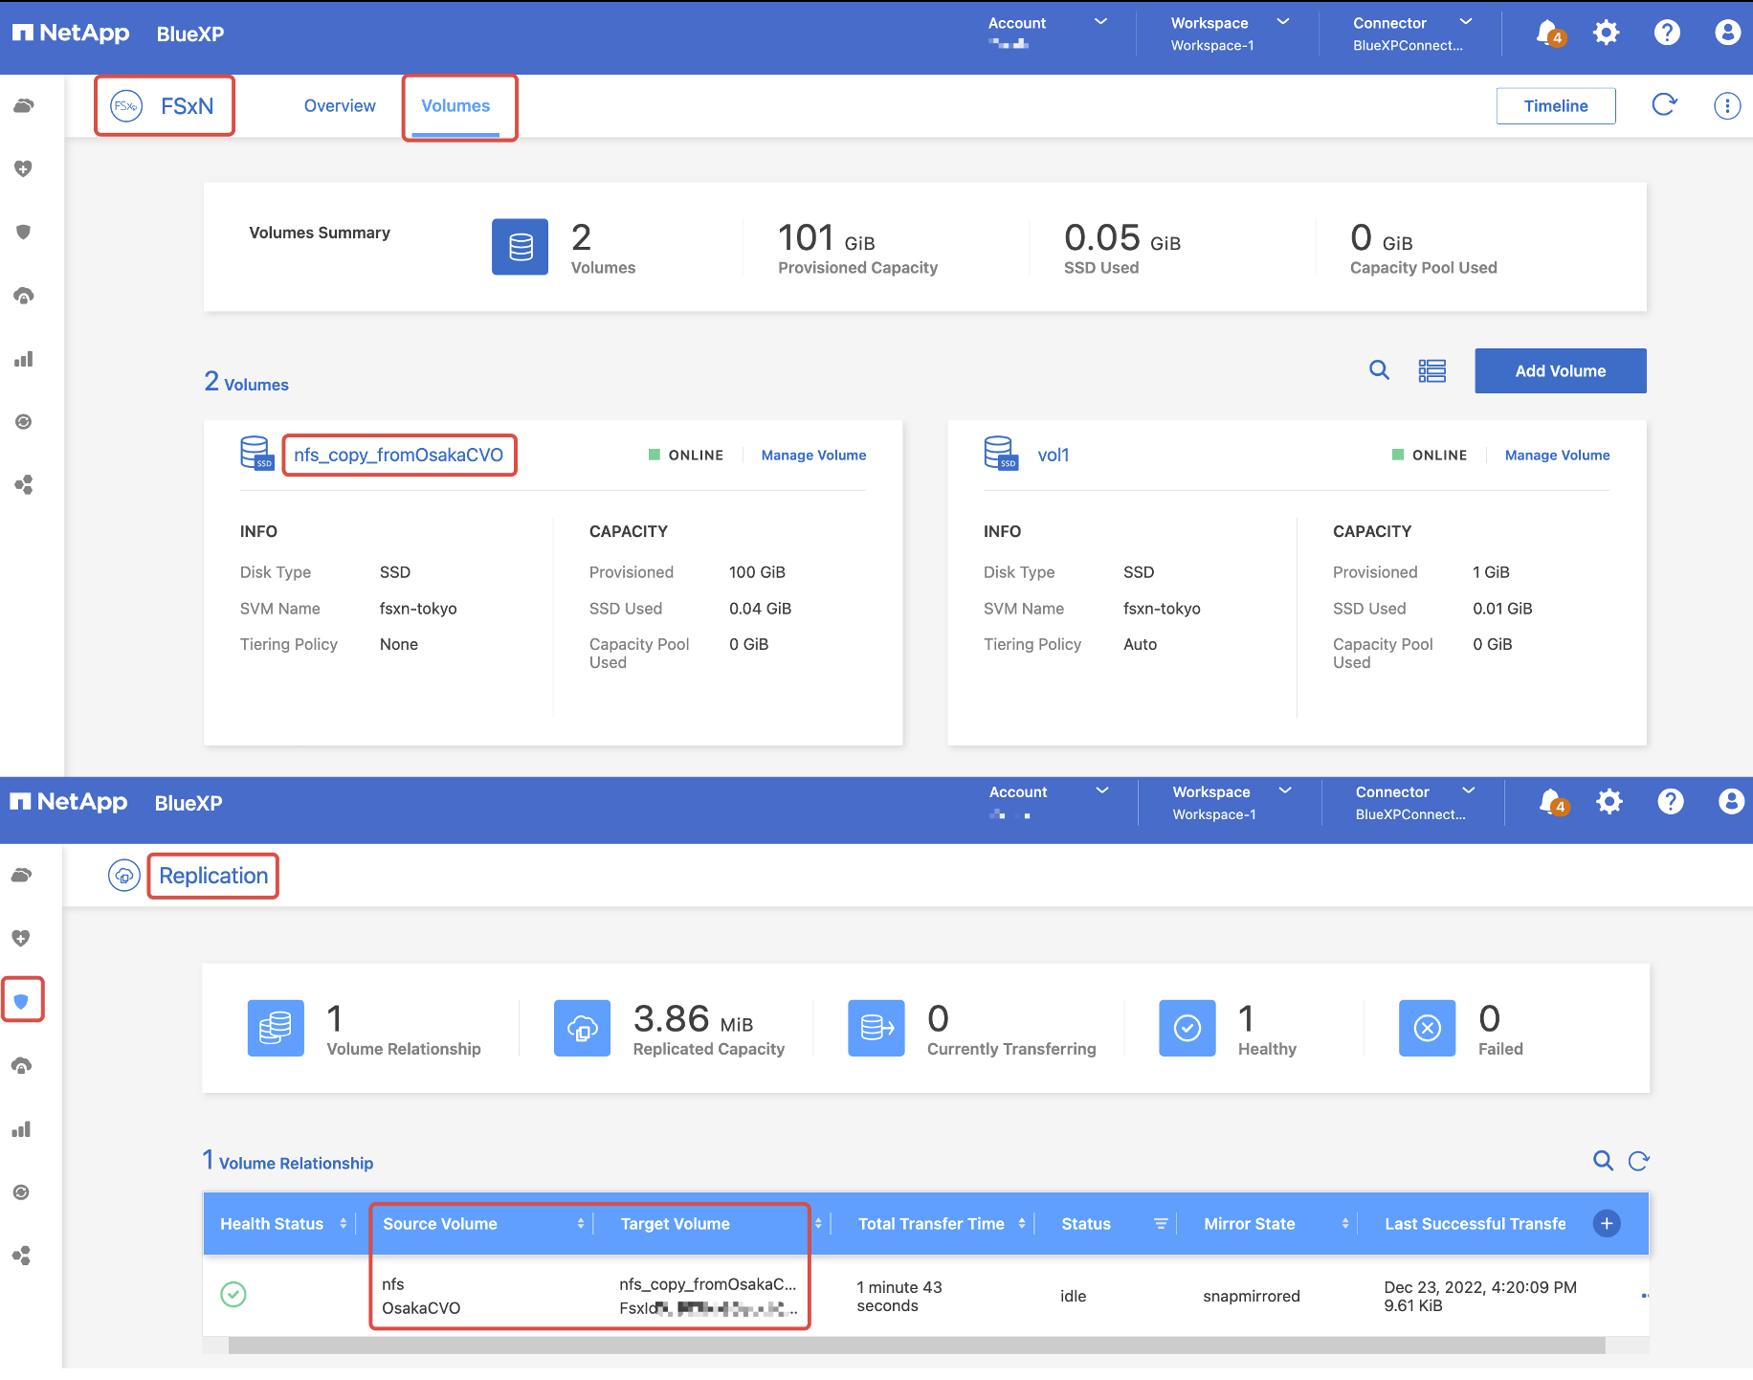Search volume relationships with the magnifier icon
The image size is (1753, 1380).
(1603, 1161)
